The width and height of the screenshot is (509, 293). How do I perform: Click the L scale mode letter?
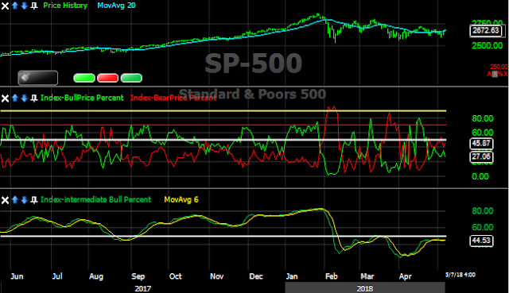pyautogui.click(x=495, y=74)
